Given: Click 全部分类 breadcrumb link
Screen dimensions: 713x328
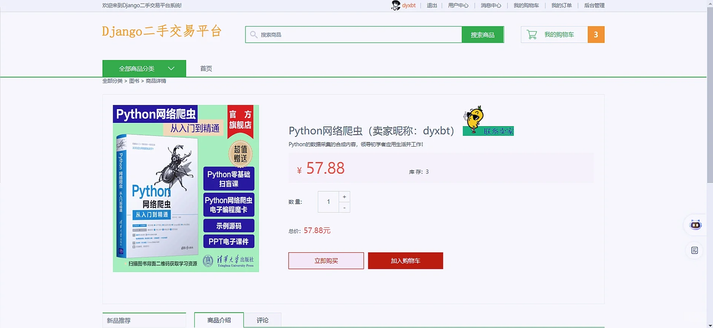Looking at the screenshot, I should 112,81.
